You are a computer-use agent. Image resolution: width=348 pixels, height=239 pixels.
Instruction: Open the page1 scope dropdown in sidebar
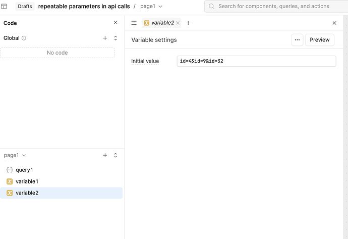[x=15, y=155]
